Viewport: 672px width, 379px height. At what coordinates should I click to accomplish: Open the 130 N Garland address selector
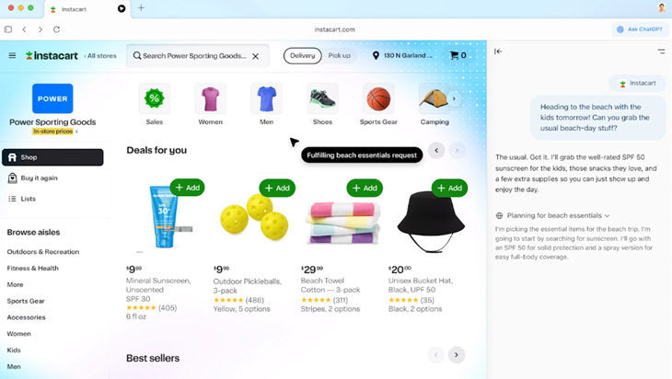402,55
